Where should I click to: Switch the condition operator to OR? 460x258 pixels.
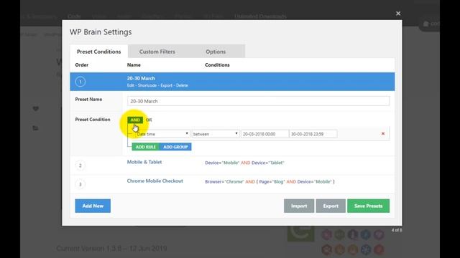(x=149, y=120)
